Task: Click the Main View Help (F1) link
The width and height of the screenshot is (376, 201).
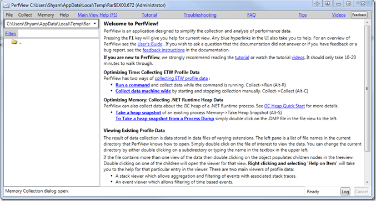Action: (x=97, y=15)
